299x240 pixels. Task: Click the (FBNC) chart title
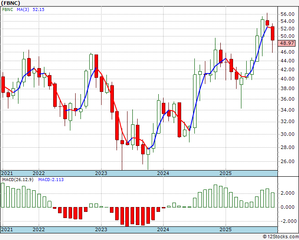[x=11, y=3]
